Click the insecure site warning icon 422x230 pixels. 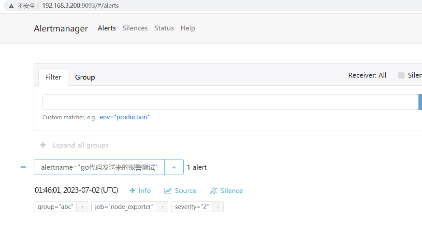click(x=11, y=6)
